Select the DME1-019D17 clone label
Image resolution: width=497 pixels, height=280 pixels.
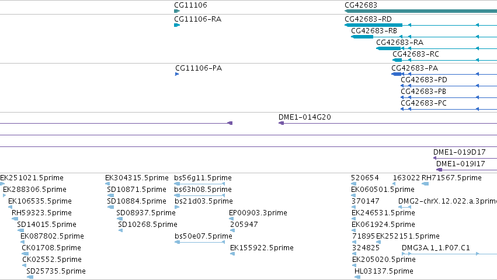coord(459,152)
